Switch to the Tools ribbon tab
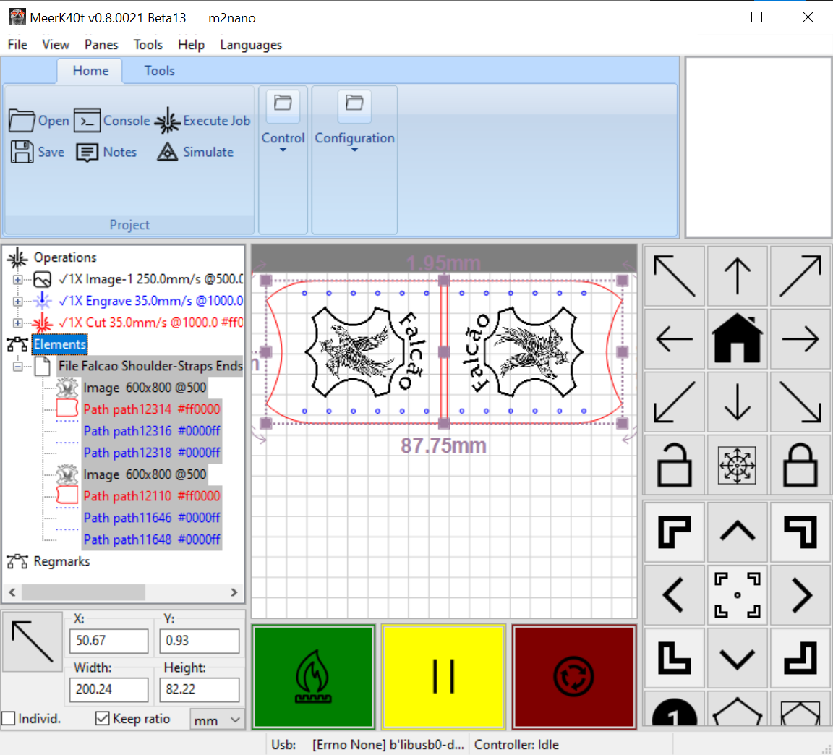 [x=158, y=71]
